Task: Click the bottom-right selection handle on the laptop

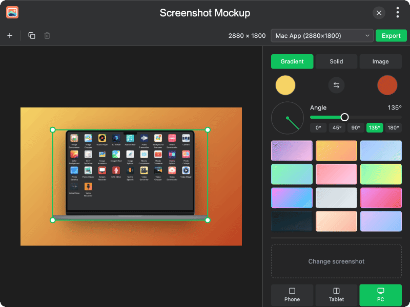Action: [x=208, y=220]
